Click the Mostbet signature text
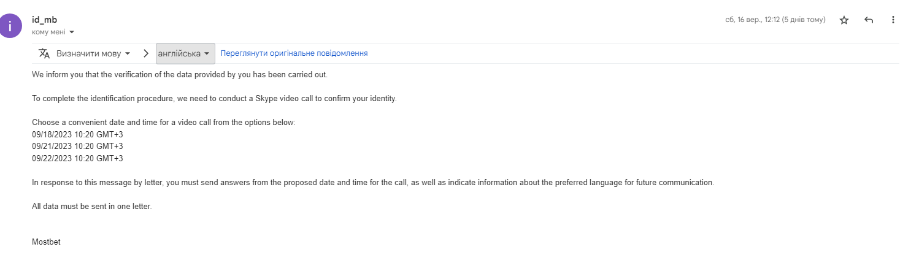Screen dimensions: 911x271 46,242
